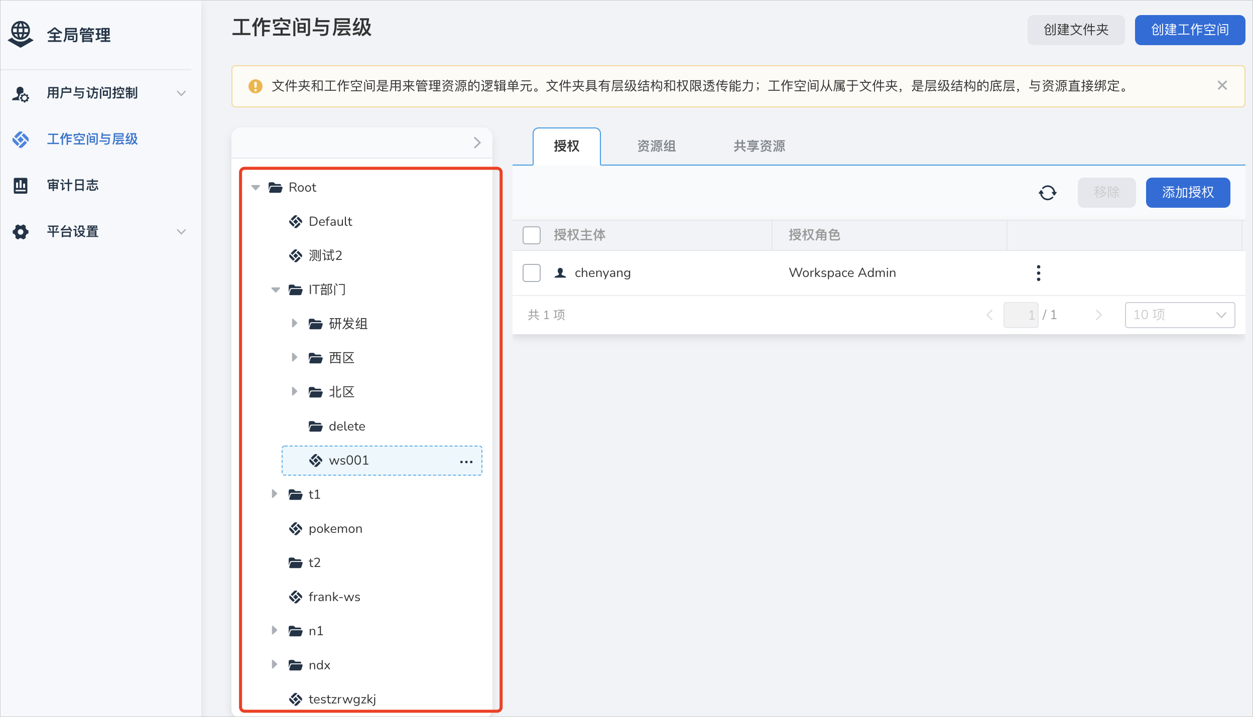Image resolution: width=1253 pixels, height=717 pixels.
Task: Click the pokemon workspace icon
Action: (296, 529)
